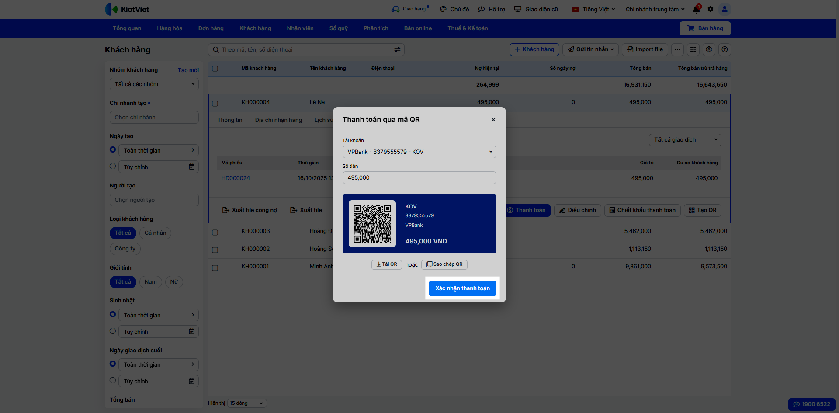The image size is (839, 413).
Task: Click the QR code image
Action: (372, 224)
